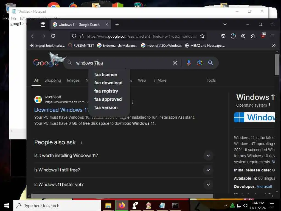281x211 pixels.
Task: Open Download Windows 11 result link
Action: [61, 110]
